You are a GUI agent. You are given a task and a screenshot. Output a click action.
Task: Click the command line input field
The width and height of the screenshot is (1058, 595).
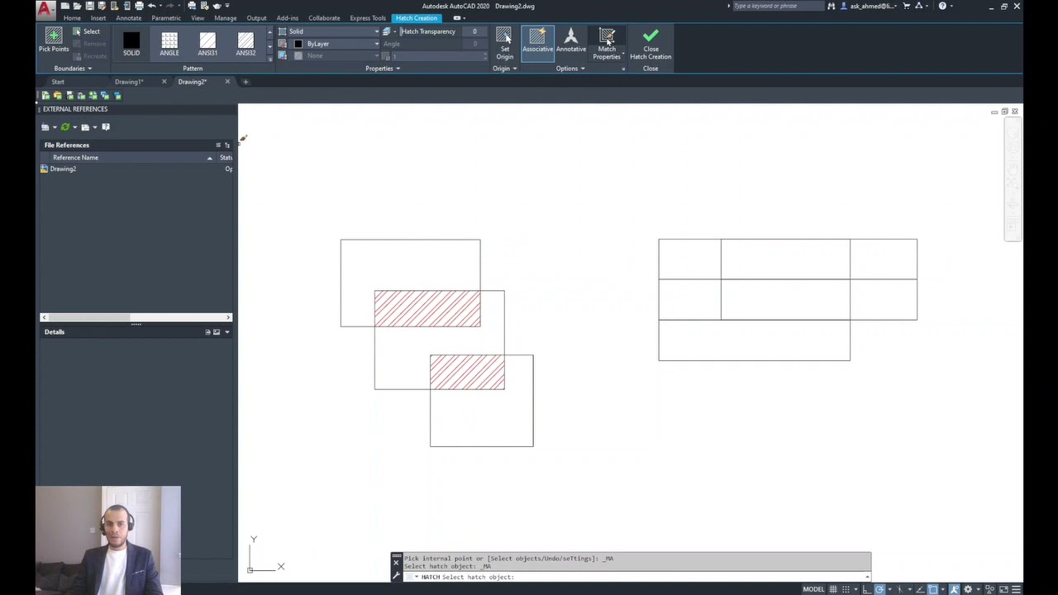pos(636,577)
